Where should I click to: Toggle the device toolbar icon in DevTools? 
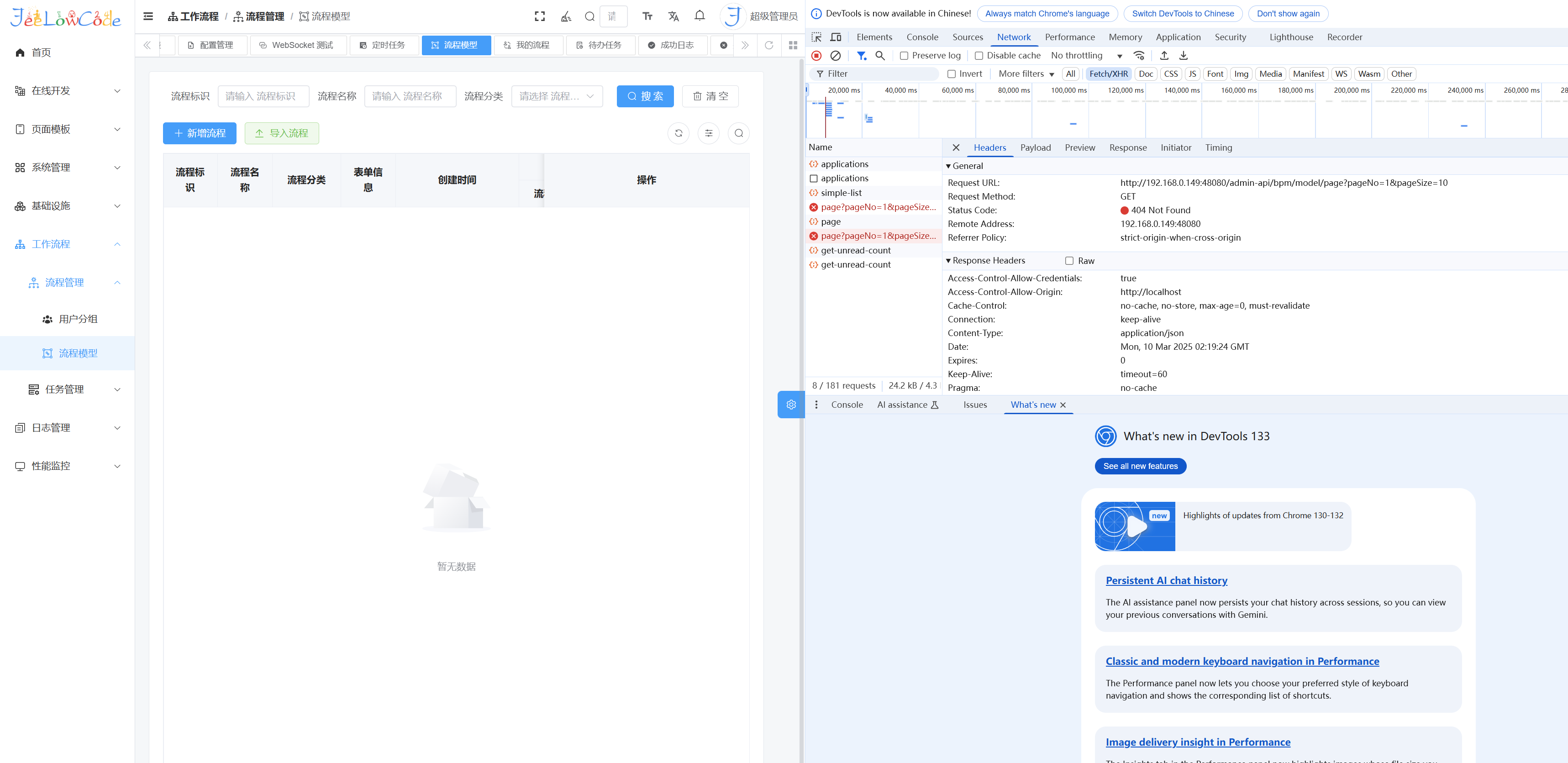[836, 37]
